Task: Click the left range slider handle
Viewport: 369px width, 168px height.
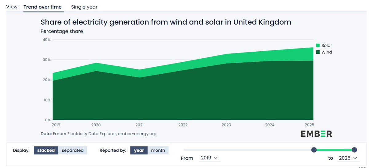Action: [x=314, y=150]
